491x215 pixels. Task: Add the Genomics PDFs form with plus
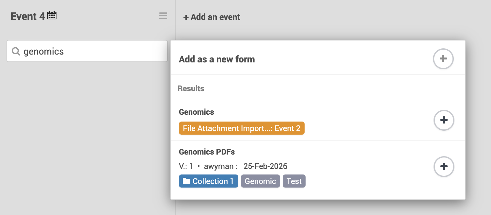(x=444, y=166)
